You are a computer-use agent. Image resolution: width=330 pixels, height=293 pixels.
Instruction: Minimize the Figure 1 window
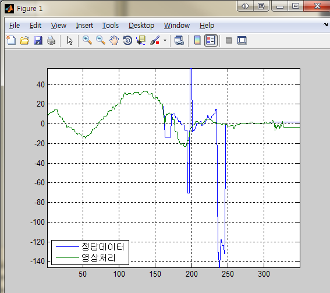280,6
